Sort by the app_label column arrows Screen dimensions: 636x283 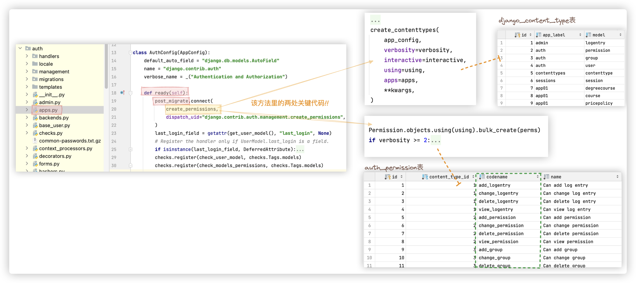pos(580,35)
